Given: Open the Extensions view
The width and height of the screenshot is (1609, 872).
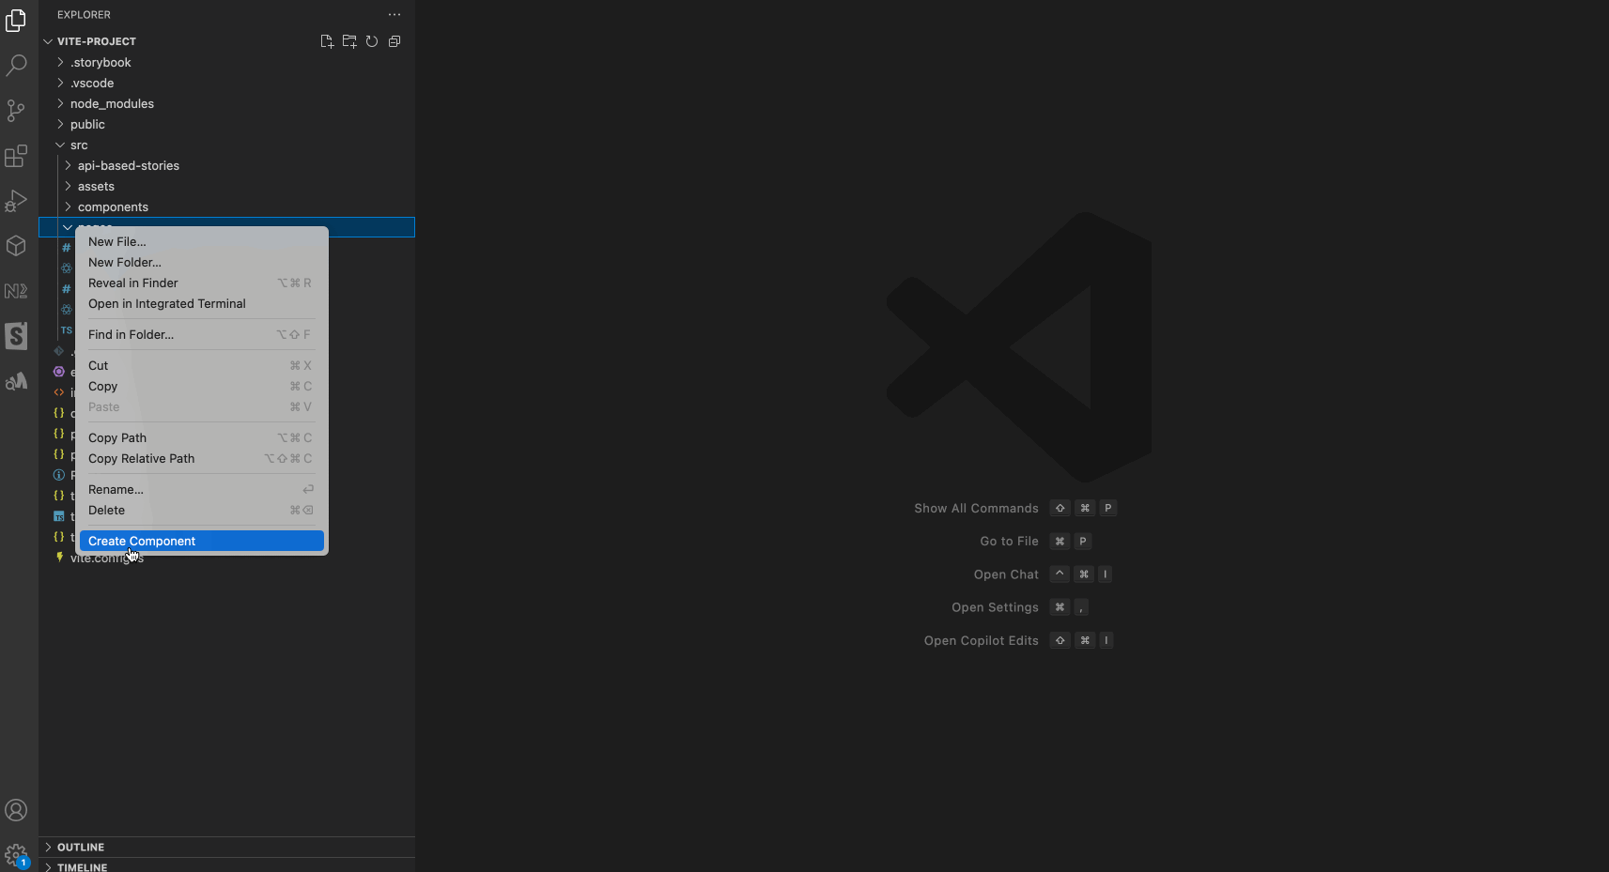Looking at the screenshot, I should [x=16, y=156].
